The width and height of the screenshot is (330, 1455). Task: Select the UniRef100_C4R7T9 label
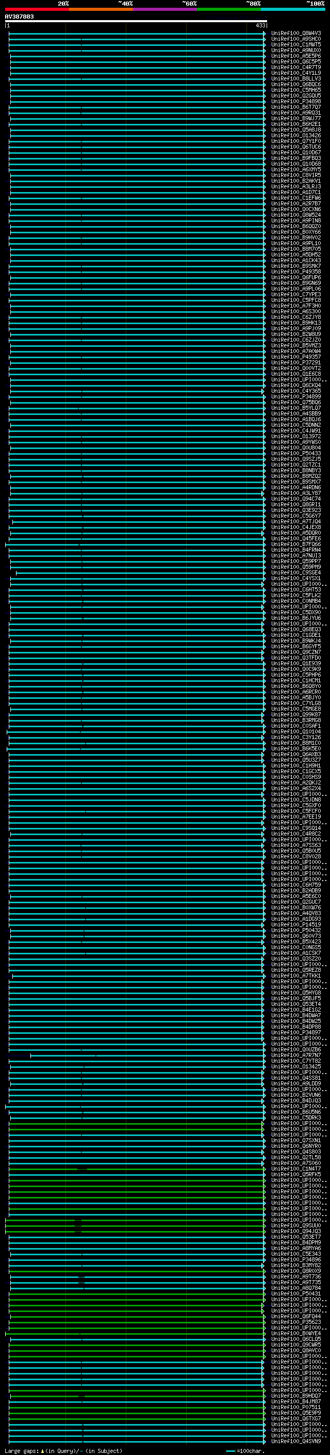pyautogui.click(x=296, y=67)
